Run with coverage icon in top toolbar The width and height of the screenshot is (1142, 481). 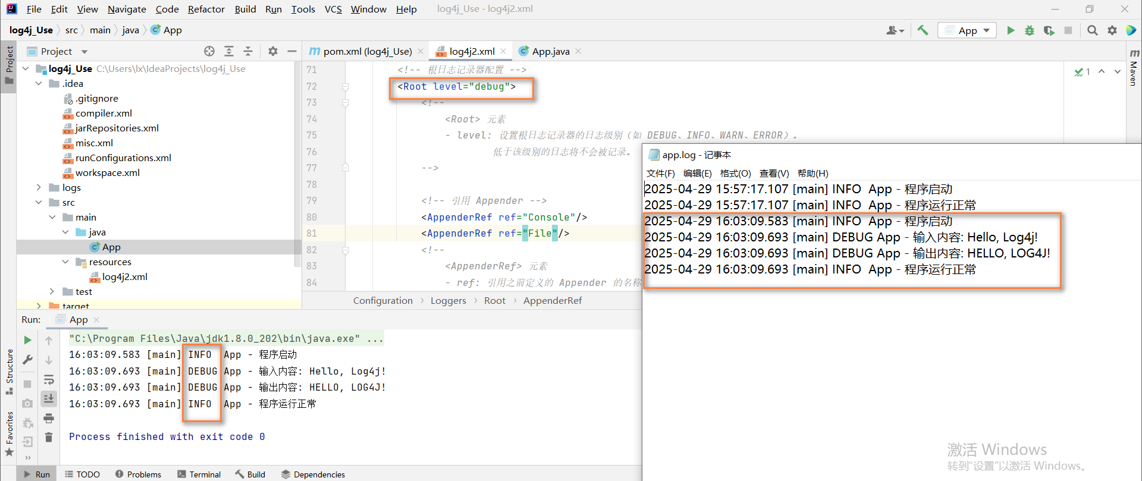pyautogui.click(x=1049, y=30)
